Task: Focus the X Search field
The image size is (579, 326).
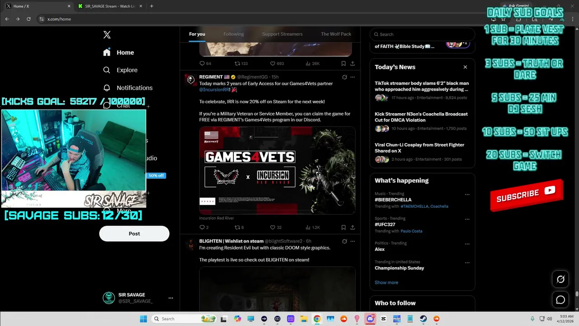Action: click(422, 34)
